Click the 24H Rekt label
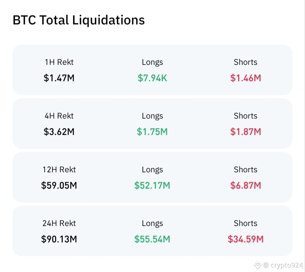Screen dimensions: 305x272 coord(59,224)
